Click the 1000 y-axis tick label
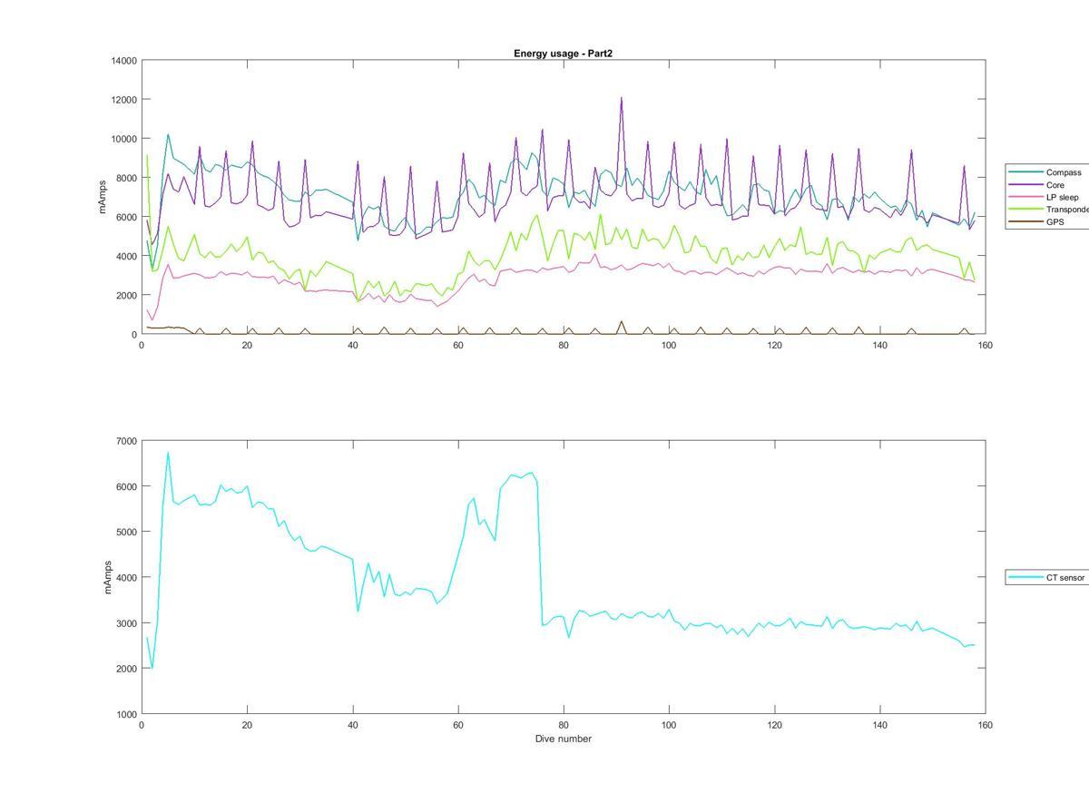This screenshot has width=1089, height=803. 126,714
